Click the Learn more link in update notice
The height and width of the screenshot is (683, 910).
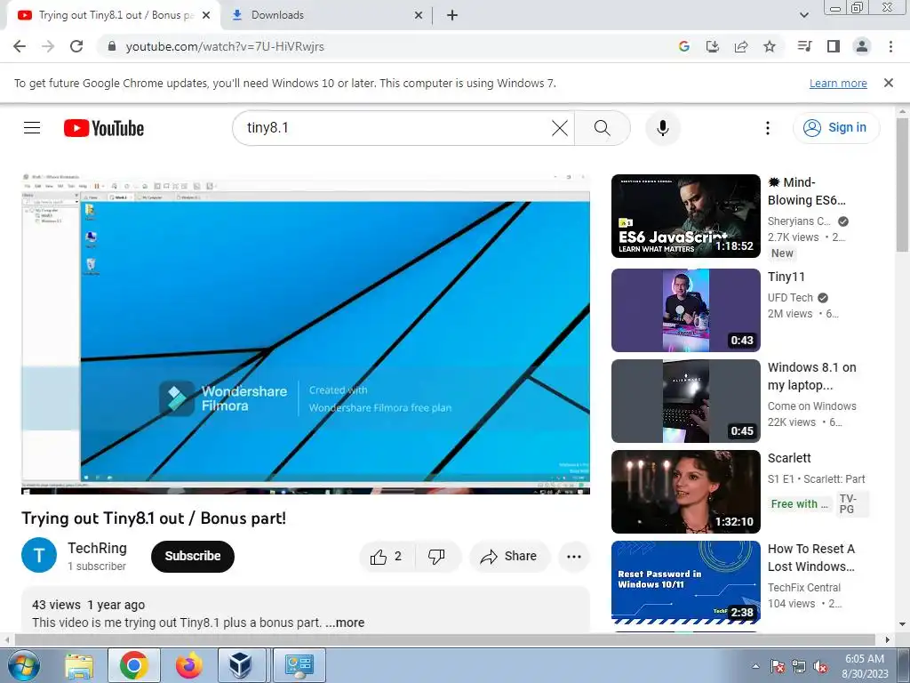[838, 83]
